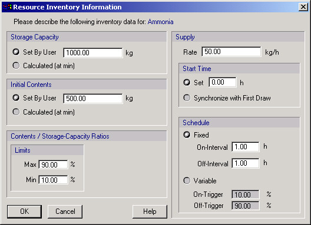Select Storage Capacity Set By User radio

pyautogui.click(x=16, y=52)
